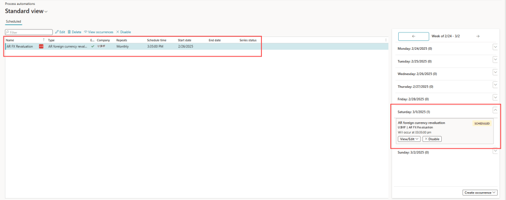Click the View occurrences eye icon

tap(86, 32)
